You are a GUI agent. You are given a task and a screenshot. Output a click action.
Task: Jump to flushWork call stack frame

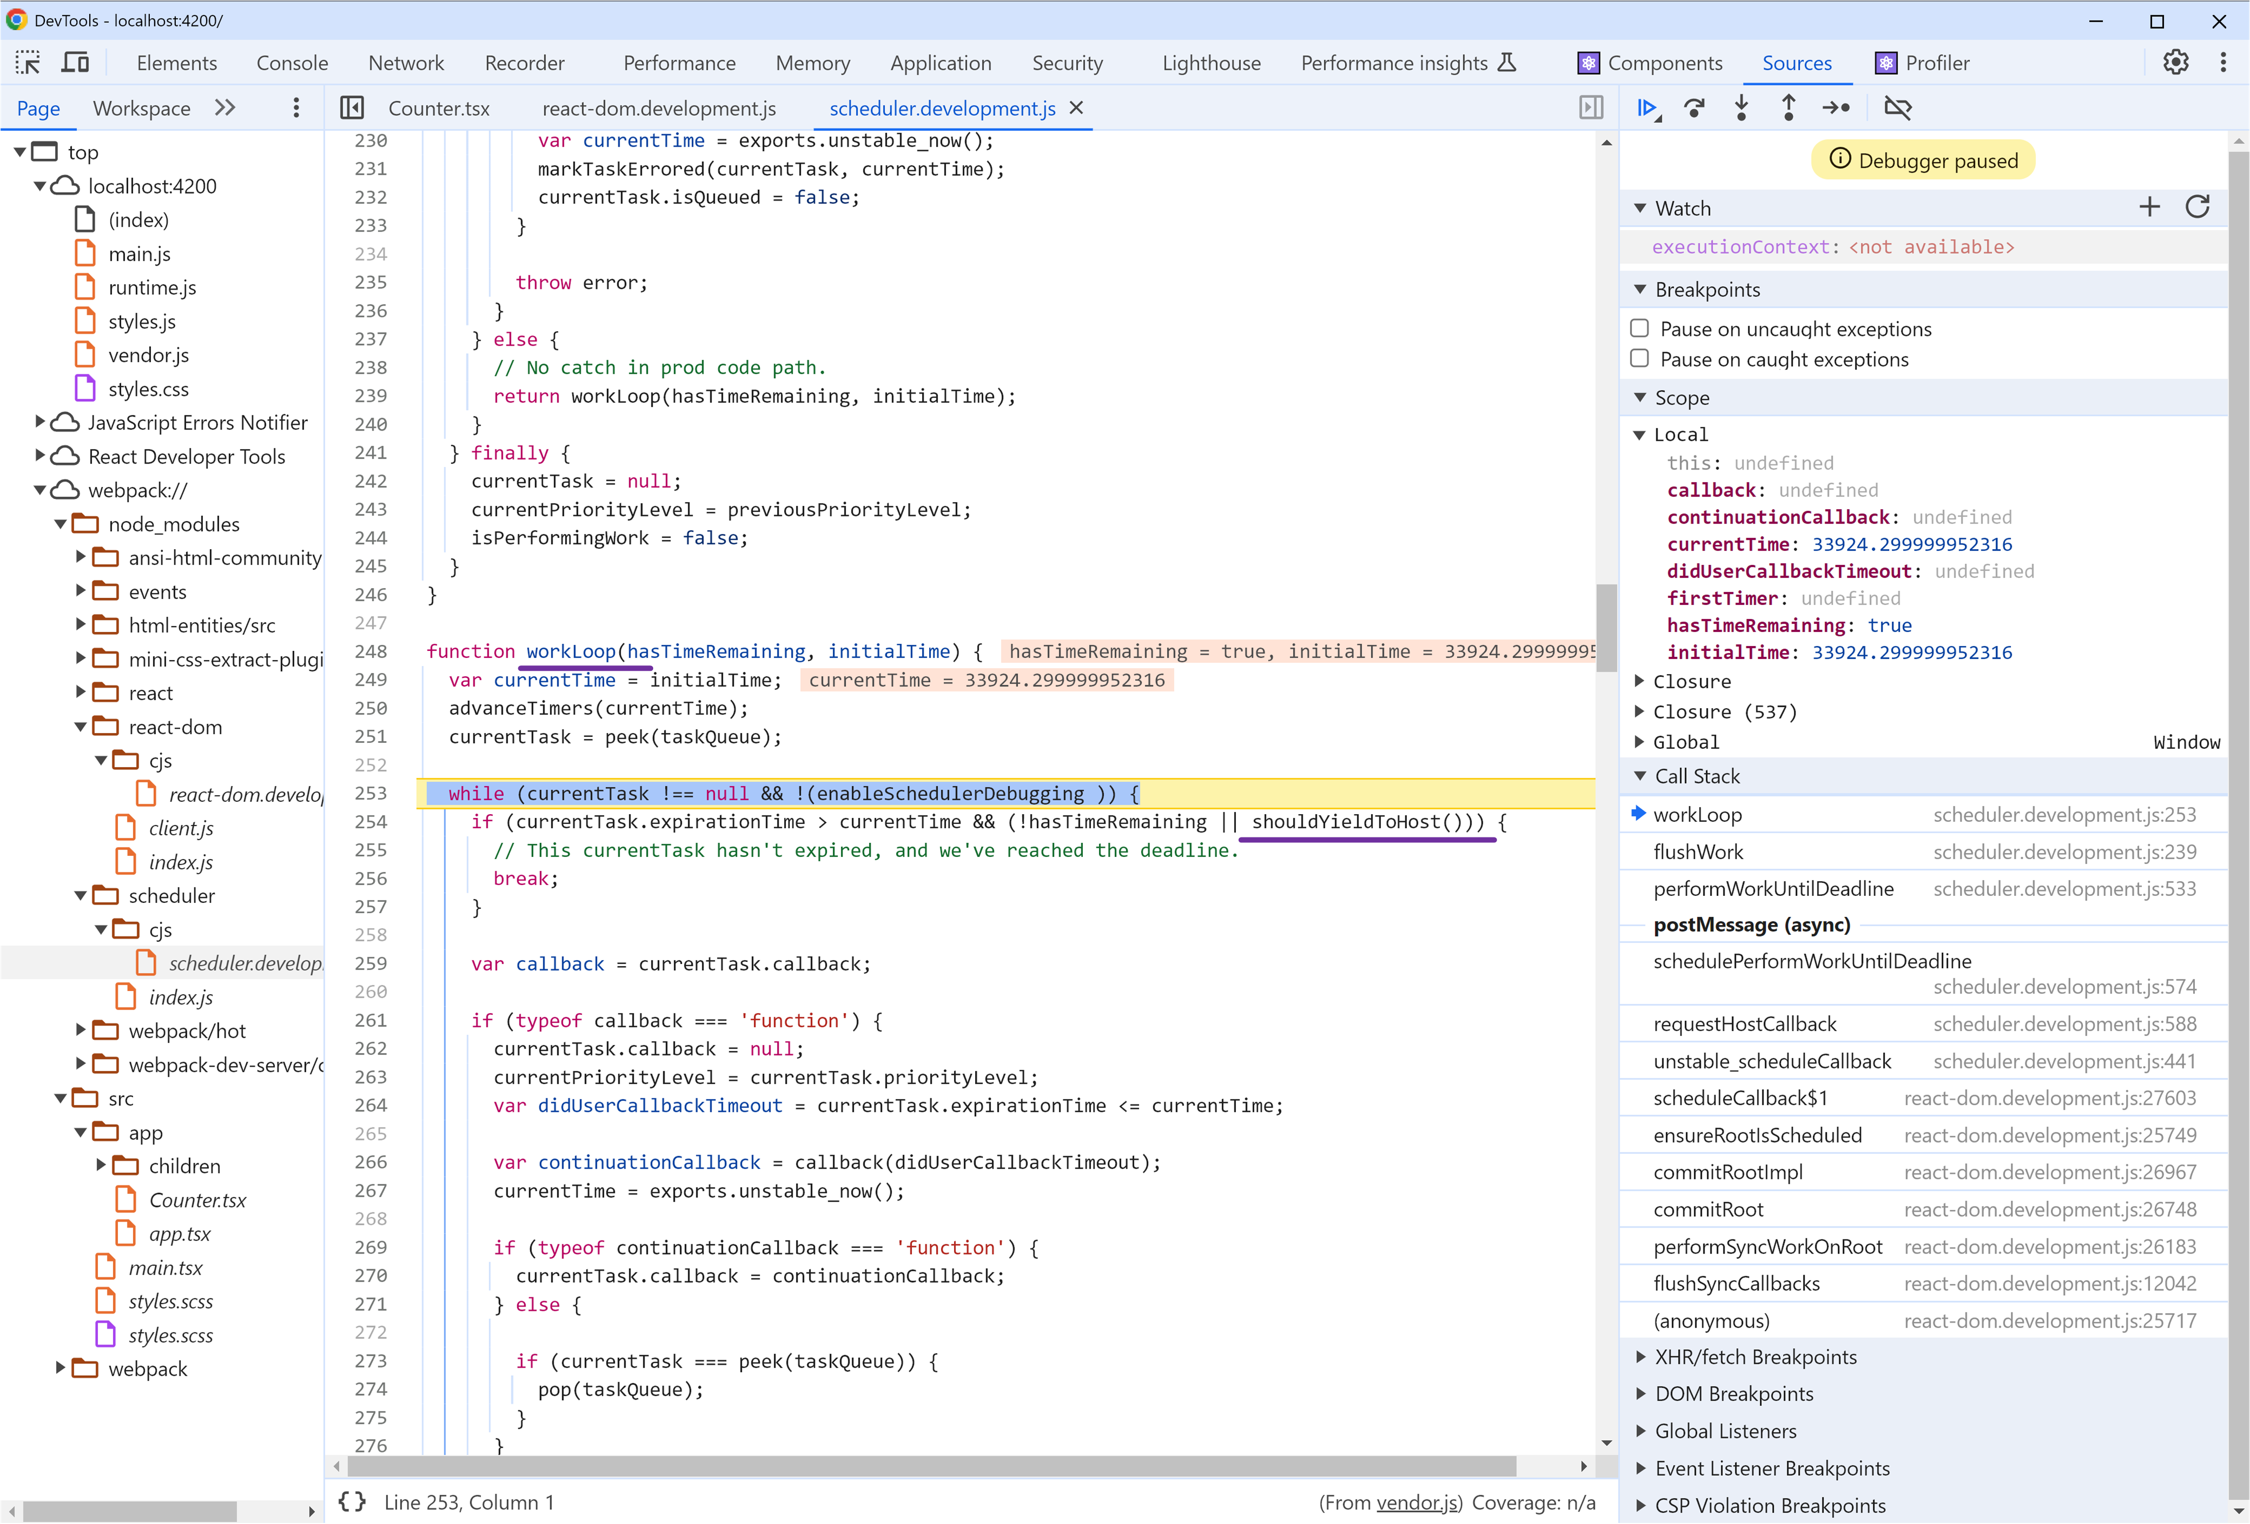click(x=1923, y=852)
